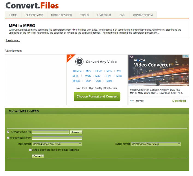Select the or download it from radio
The image size is (193, 176).
(8, 138)
